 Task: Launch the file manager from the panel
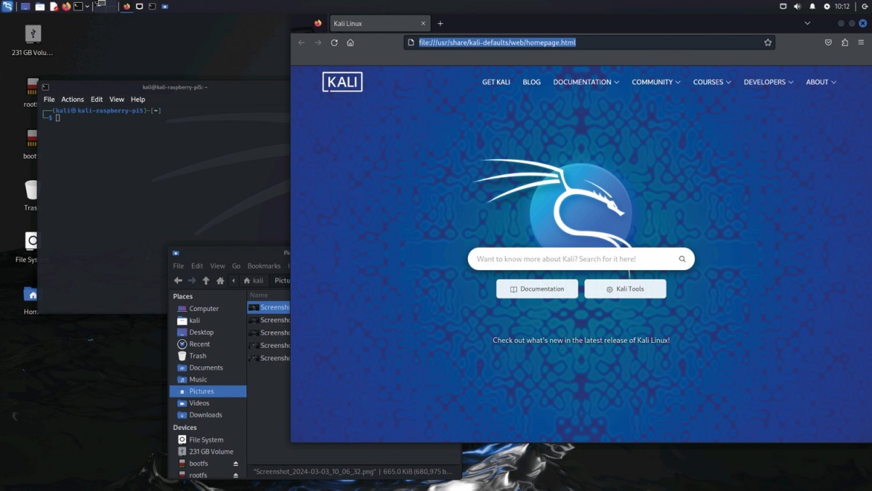(x=40, y=7)
